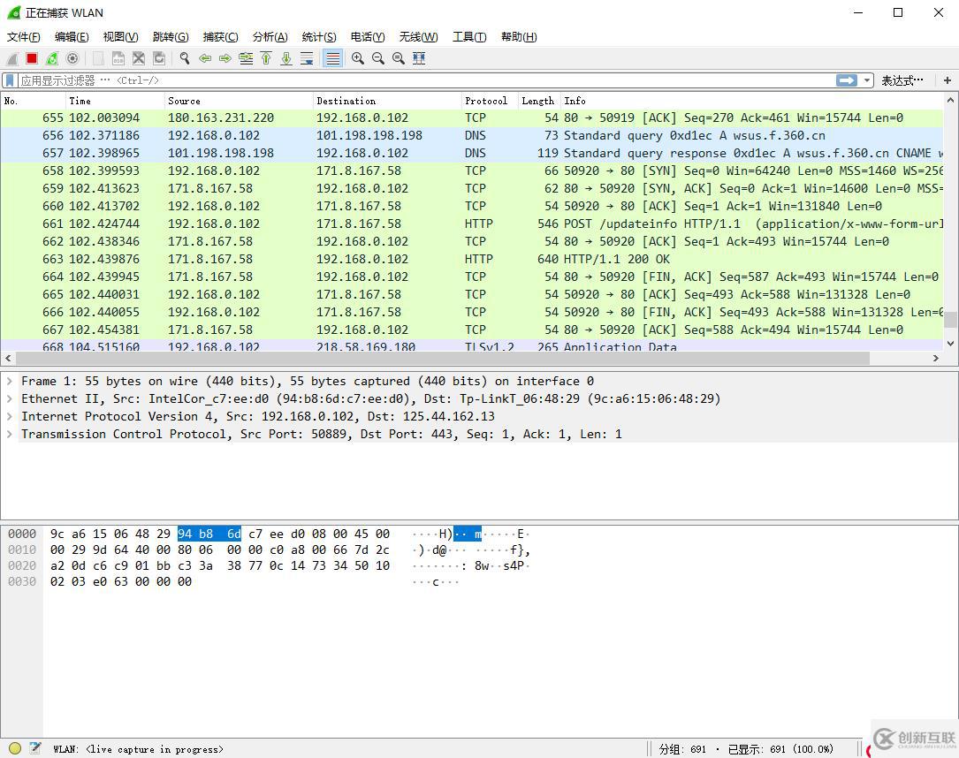Viewport: 959px width, 758px height.
Task: Select packet 664 FIN, ACK row
Action: coord(472,277)
